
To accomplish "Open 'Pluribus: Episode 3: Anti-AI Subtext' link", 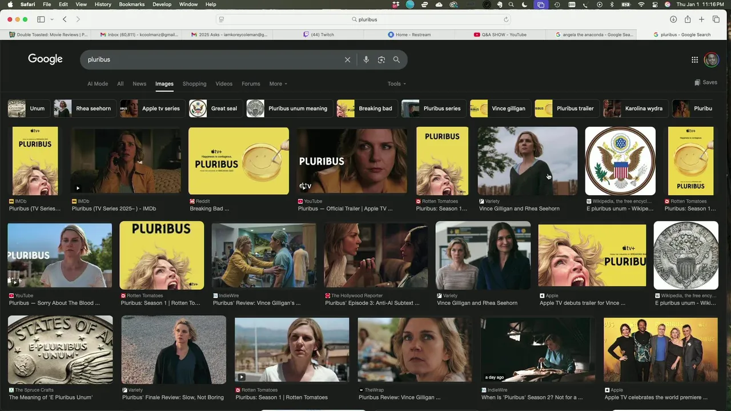I will coord(372,303).
